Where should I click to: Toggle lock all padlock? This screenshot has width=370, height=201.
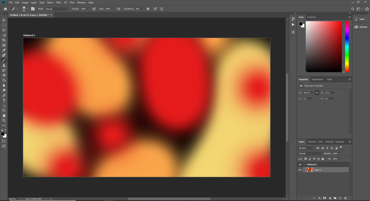pos(323,159)
